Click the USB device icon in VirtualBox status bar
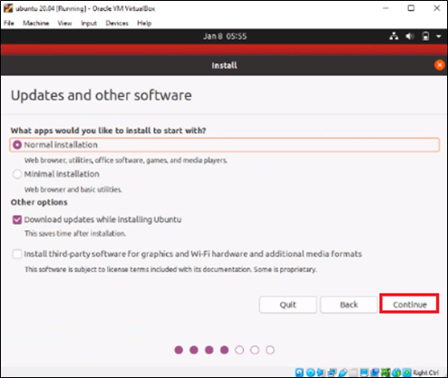 click(344, 373)
